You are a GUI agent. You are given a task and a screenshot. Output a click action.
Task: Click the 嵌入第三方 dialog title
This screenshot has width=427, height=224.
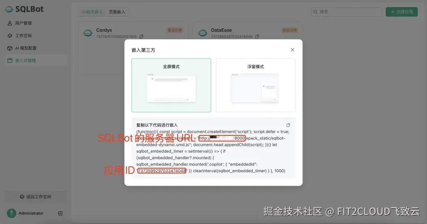point(143,50)
